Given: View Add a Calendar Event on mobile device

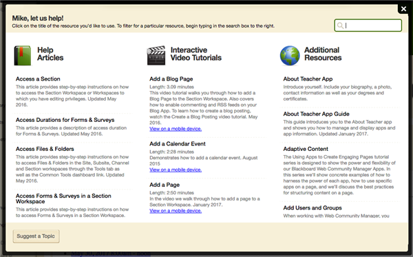Looking at the screenshot, I should tap(176, 170).
